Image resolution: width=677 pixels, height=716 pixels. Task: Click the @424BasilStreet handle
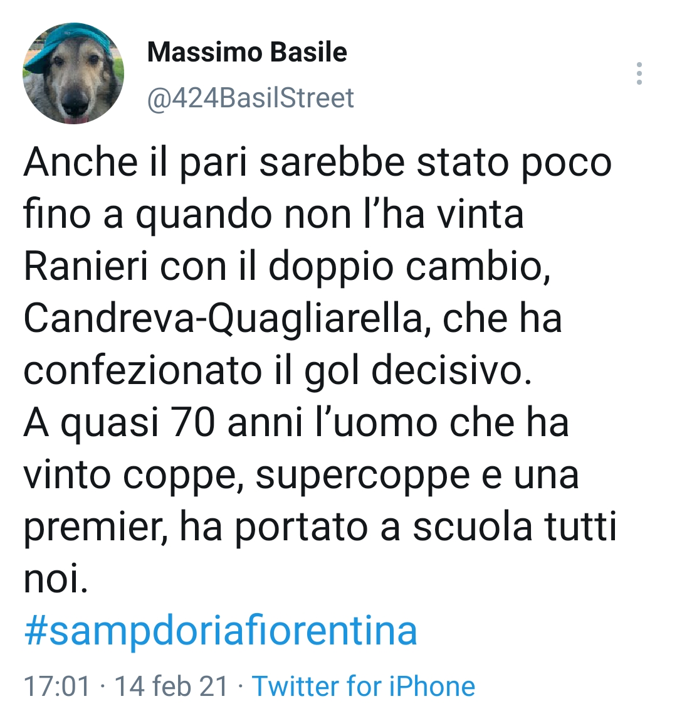point(251,98)
